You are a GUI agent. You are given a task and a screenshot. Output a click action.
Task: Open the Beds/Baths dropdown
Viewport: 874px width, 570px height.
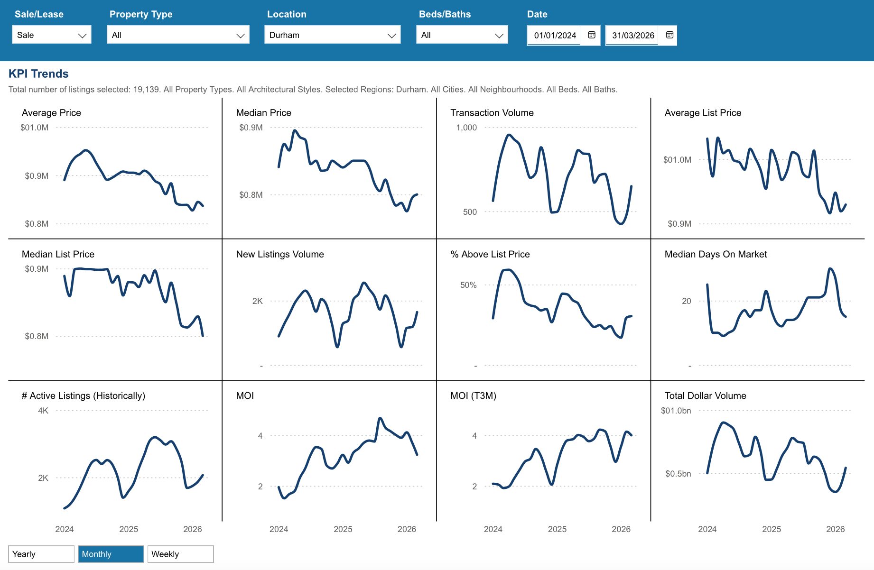click(x=462, y=35)
